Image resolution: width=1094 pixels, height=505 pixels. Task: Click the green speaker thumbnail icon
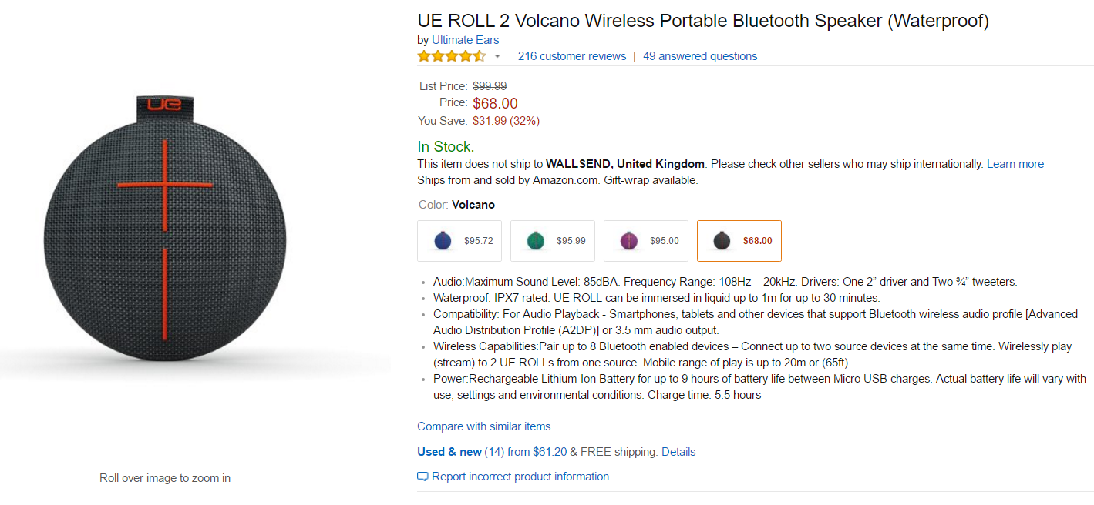535,241
